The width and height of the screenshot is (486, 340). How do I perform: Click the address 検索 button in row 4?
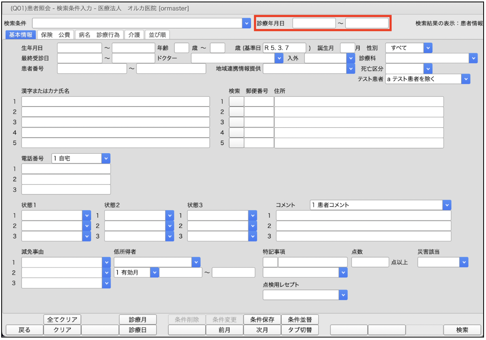(236, 132)
